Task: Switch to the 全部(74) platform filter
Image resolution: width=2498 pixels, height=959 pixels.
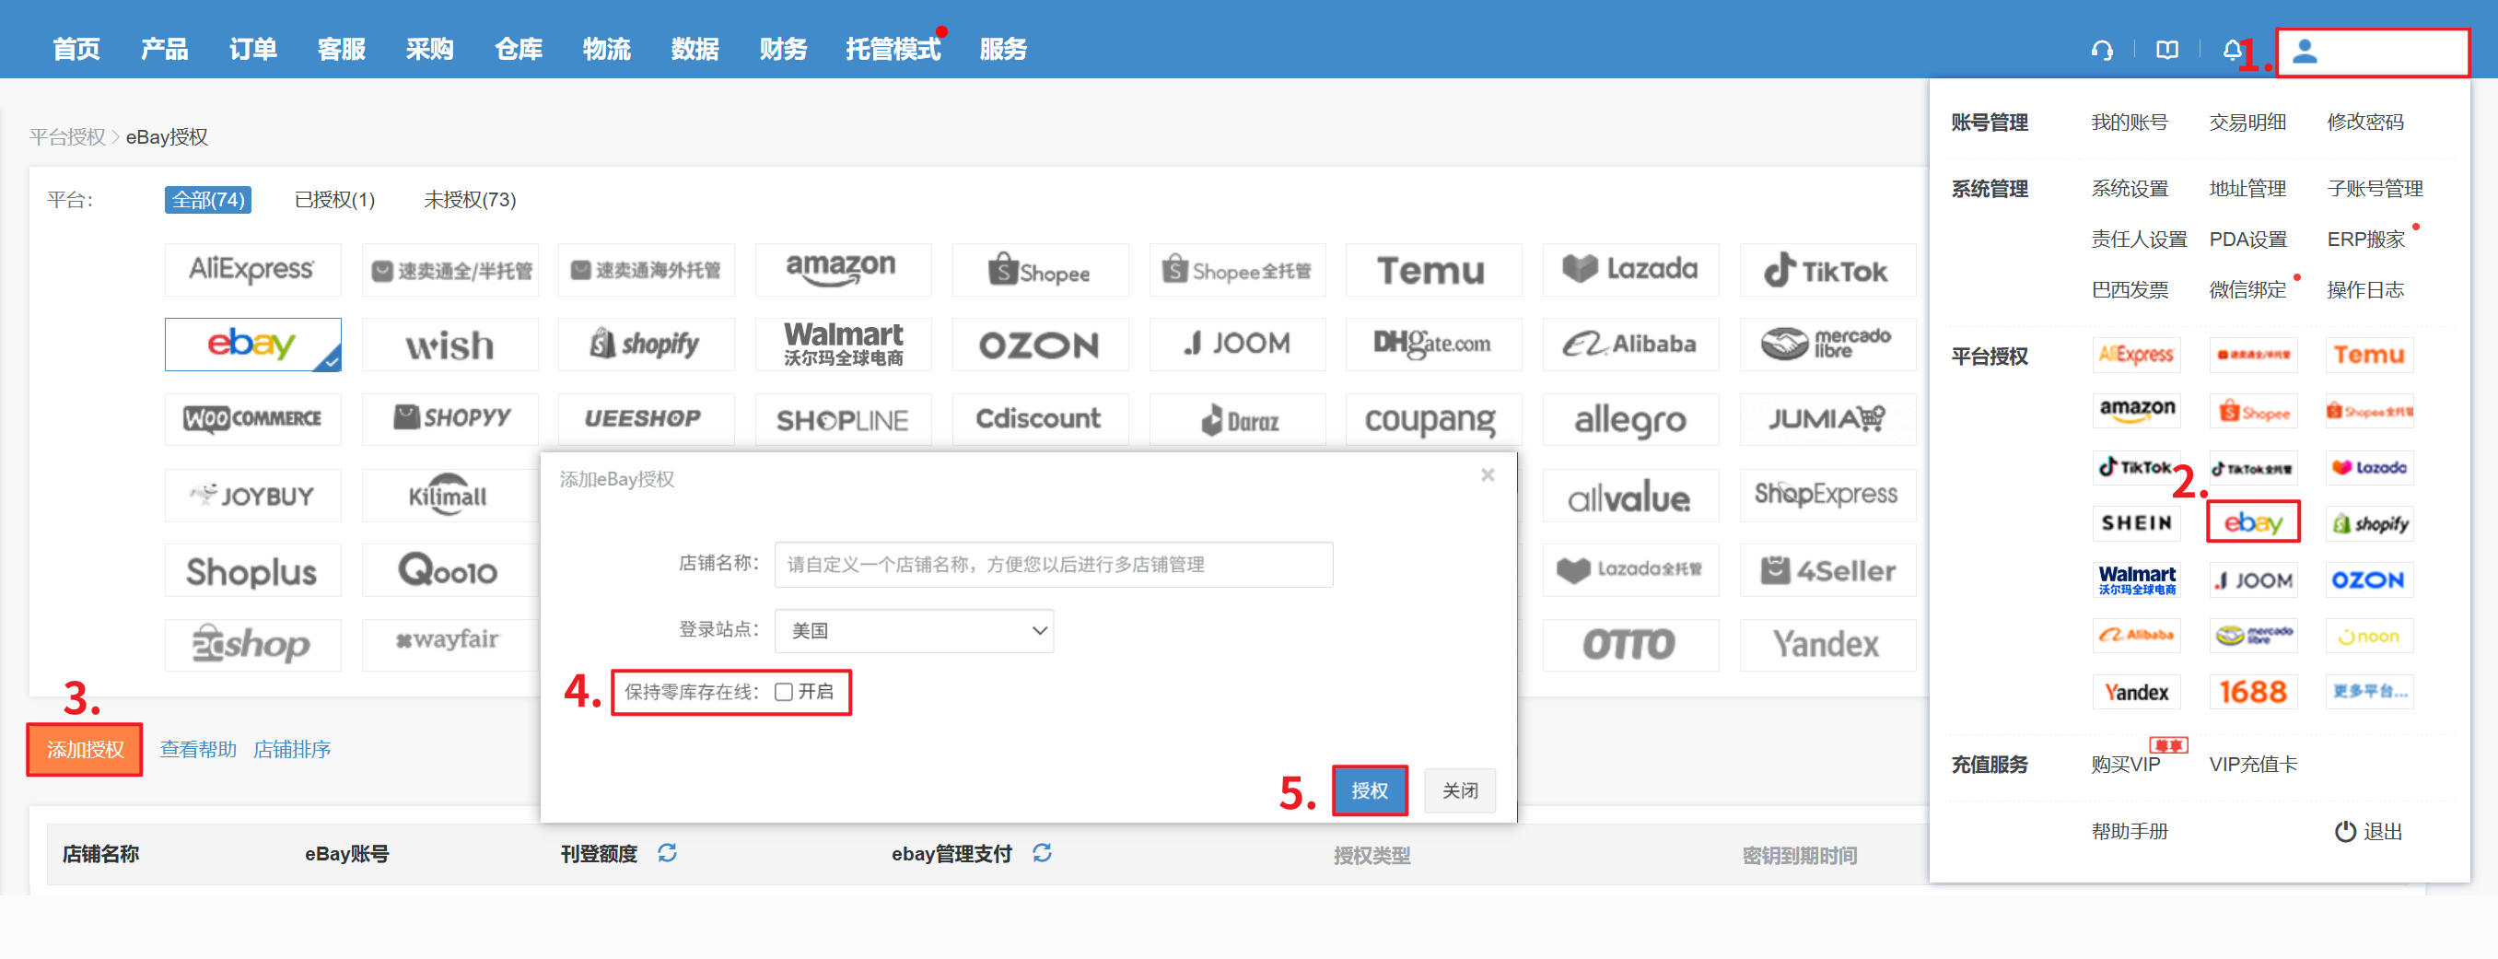Action: [x=207, y=200]
